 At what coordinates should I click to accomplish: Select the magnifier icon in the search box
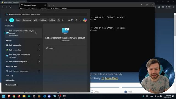point(7,15)
